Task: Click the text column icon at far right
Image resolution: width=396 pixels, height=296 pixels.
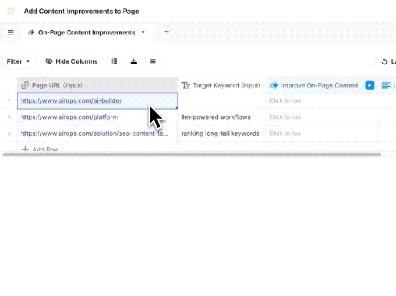Action: (x=386, y=85)
